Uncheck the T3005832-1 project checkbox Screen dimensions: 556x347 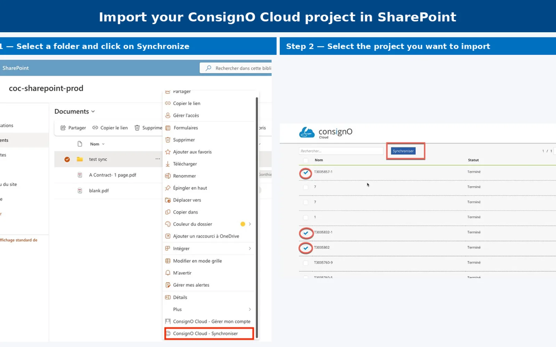click(306, 233)
